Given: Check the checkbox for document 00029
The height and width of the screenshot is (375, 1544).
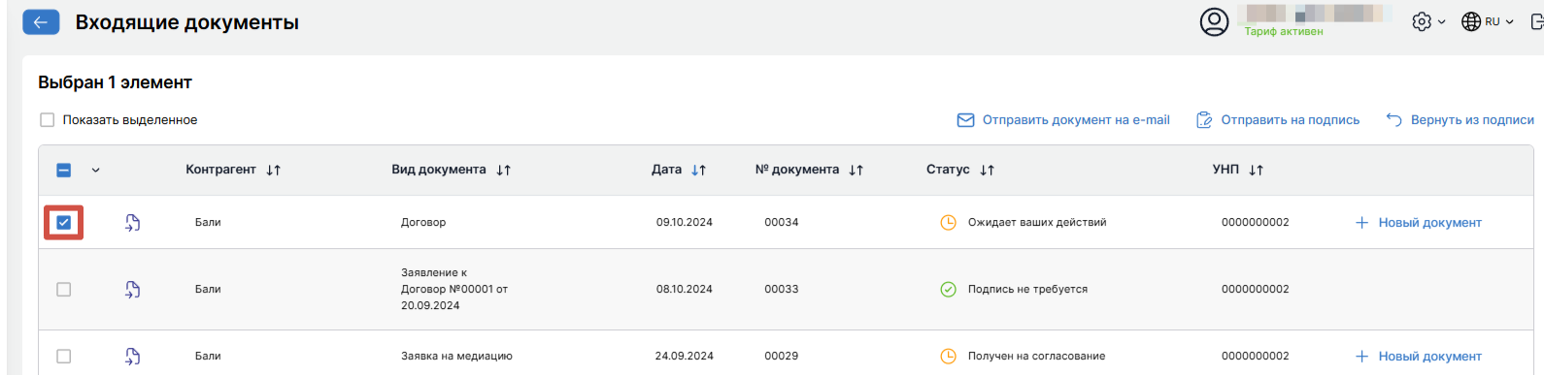Looking at the screenshot, I should tap(64, 357).
